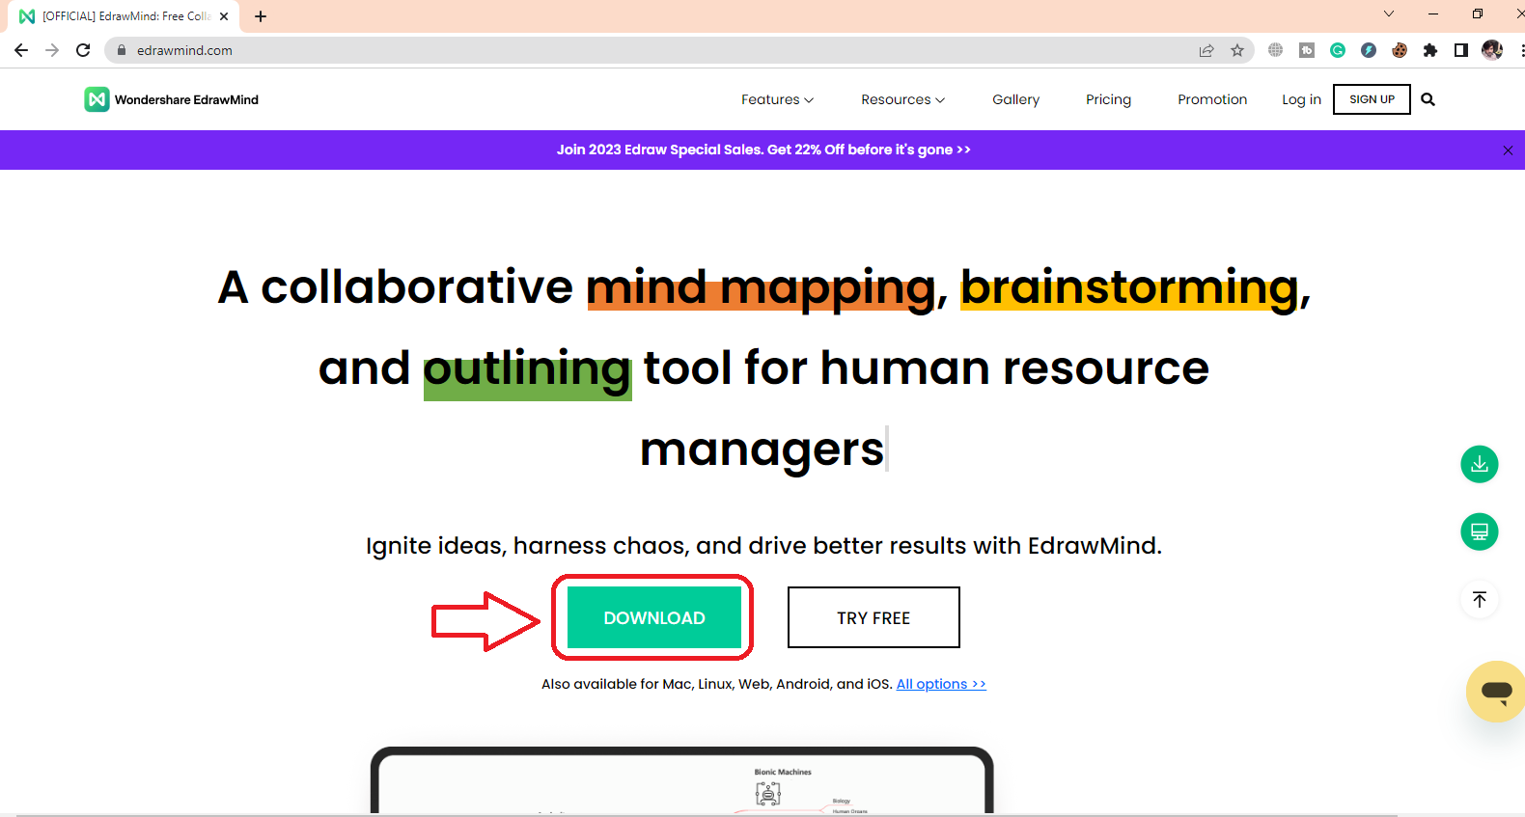This screenshot has width=1525, height=817.
Task: Bookmark this page with the star
Action: tap(1237, 50)
